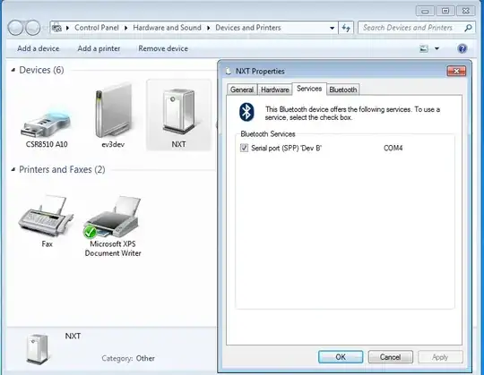Expand the arrow after Control Panel breadcrumb
This screenshot has height=375, width=484.
click(x=126, y=28)
